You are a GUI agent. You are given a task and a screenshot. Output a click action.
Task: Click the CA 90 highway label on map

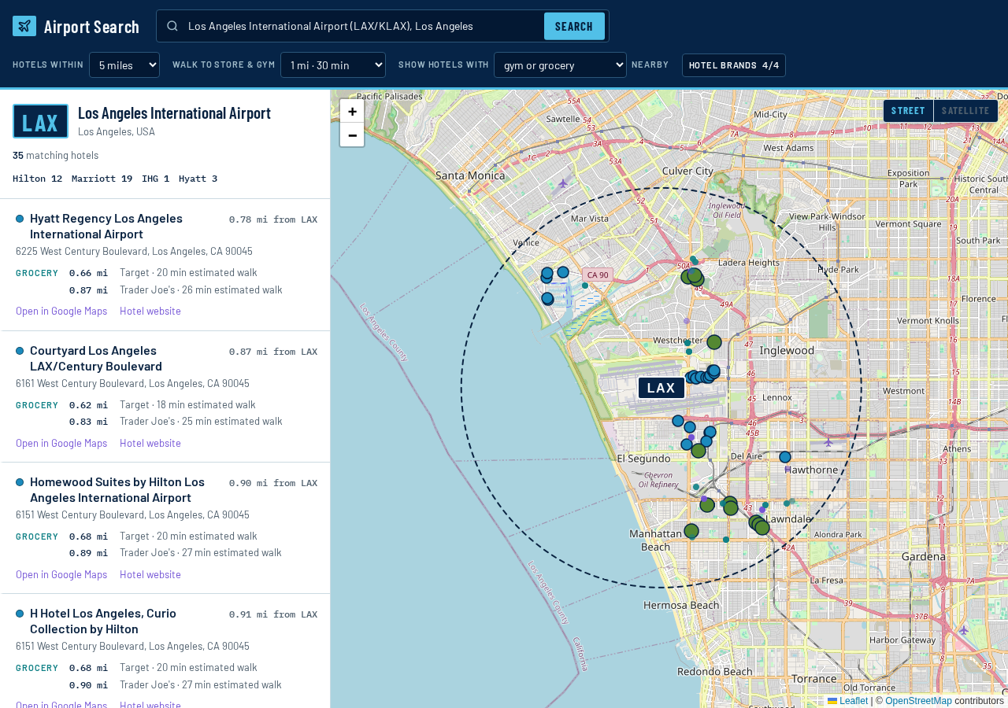[x=598, y=275]
